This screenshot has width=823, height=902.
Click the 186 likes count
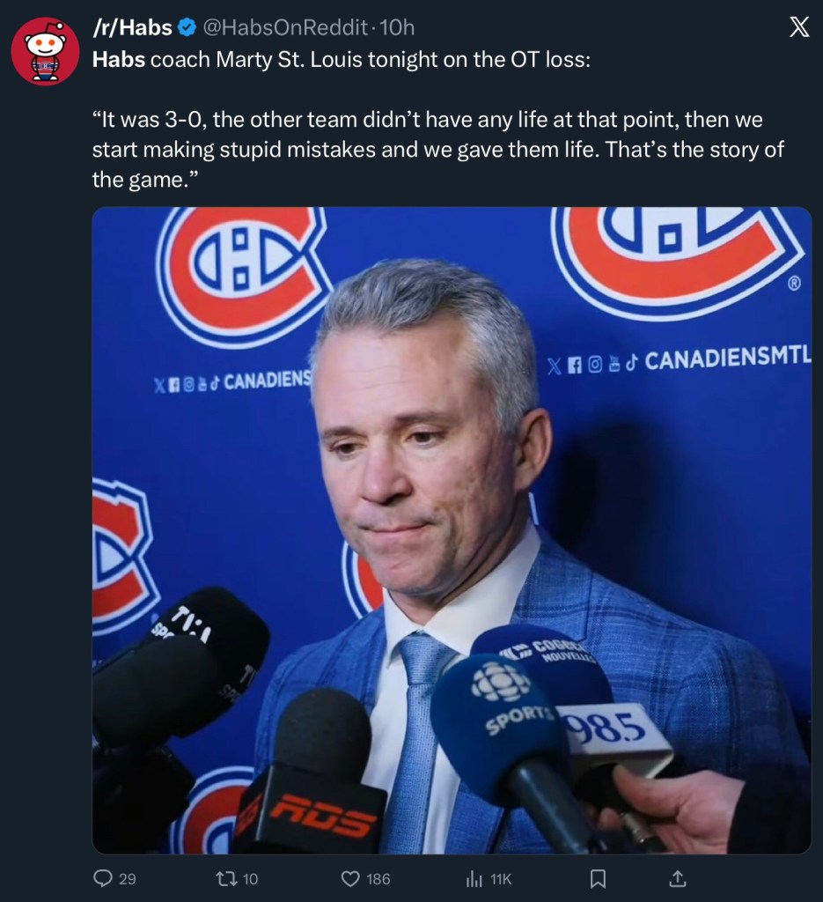(378, 878)
